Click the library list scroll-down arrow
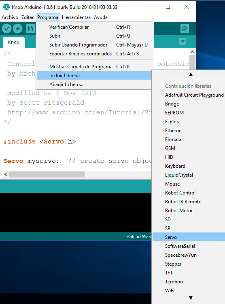This screenshot has width=225, height=304. [191, 298]
